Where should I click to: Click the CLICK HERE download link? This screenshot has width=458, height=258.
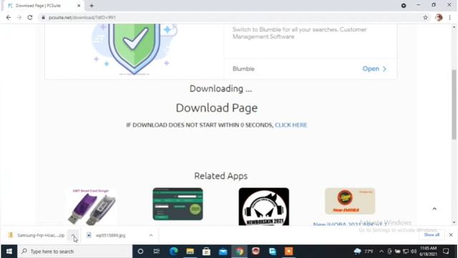pyautogui.click(x=291, y=125)
